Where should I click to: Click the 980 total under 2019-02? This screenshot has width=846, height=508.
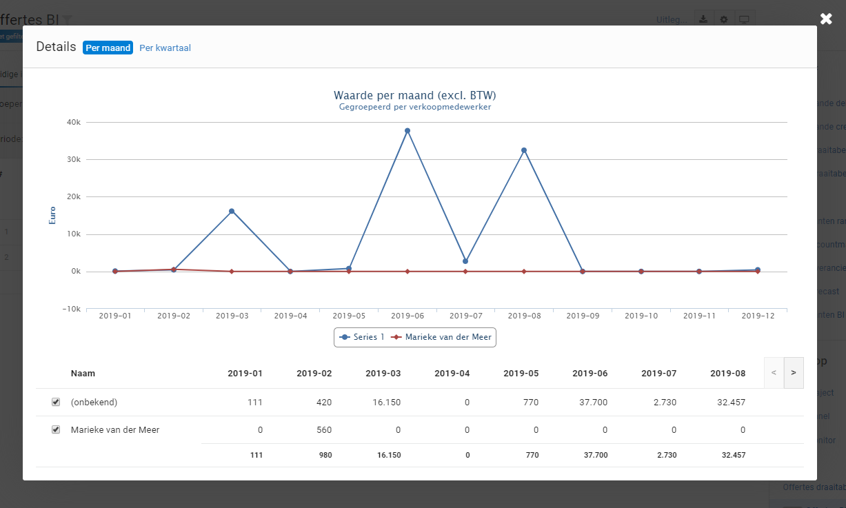point(325,455)
